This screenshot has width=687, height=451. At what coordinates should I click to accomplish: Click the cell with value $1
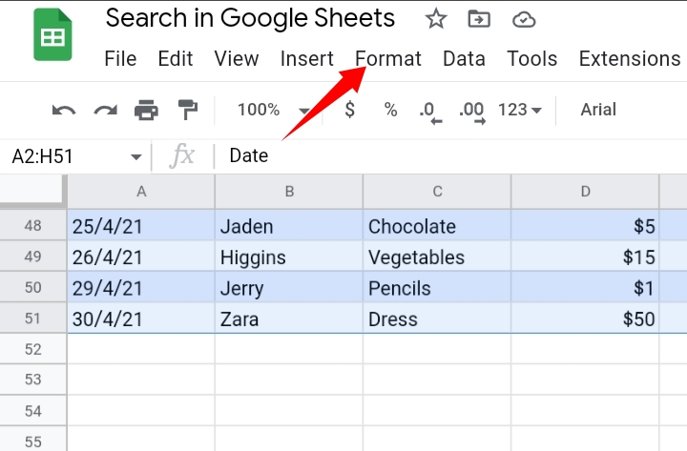pyautogui.click(x=585, y=288)
